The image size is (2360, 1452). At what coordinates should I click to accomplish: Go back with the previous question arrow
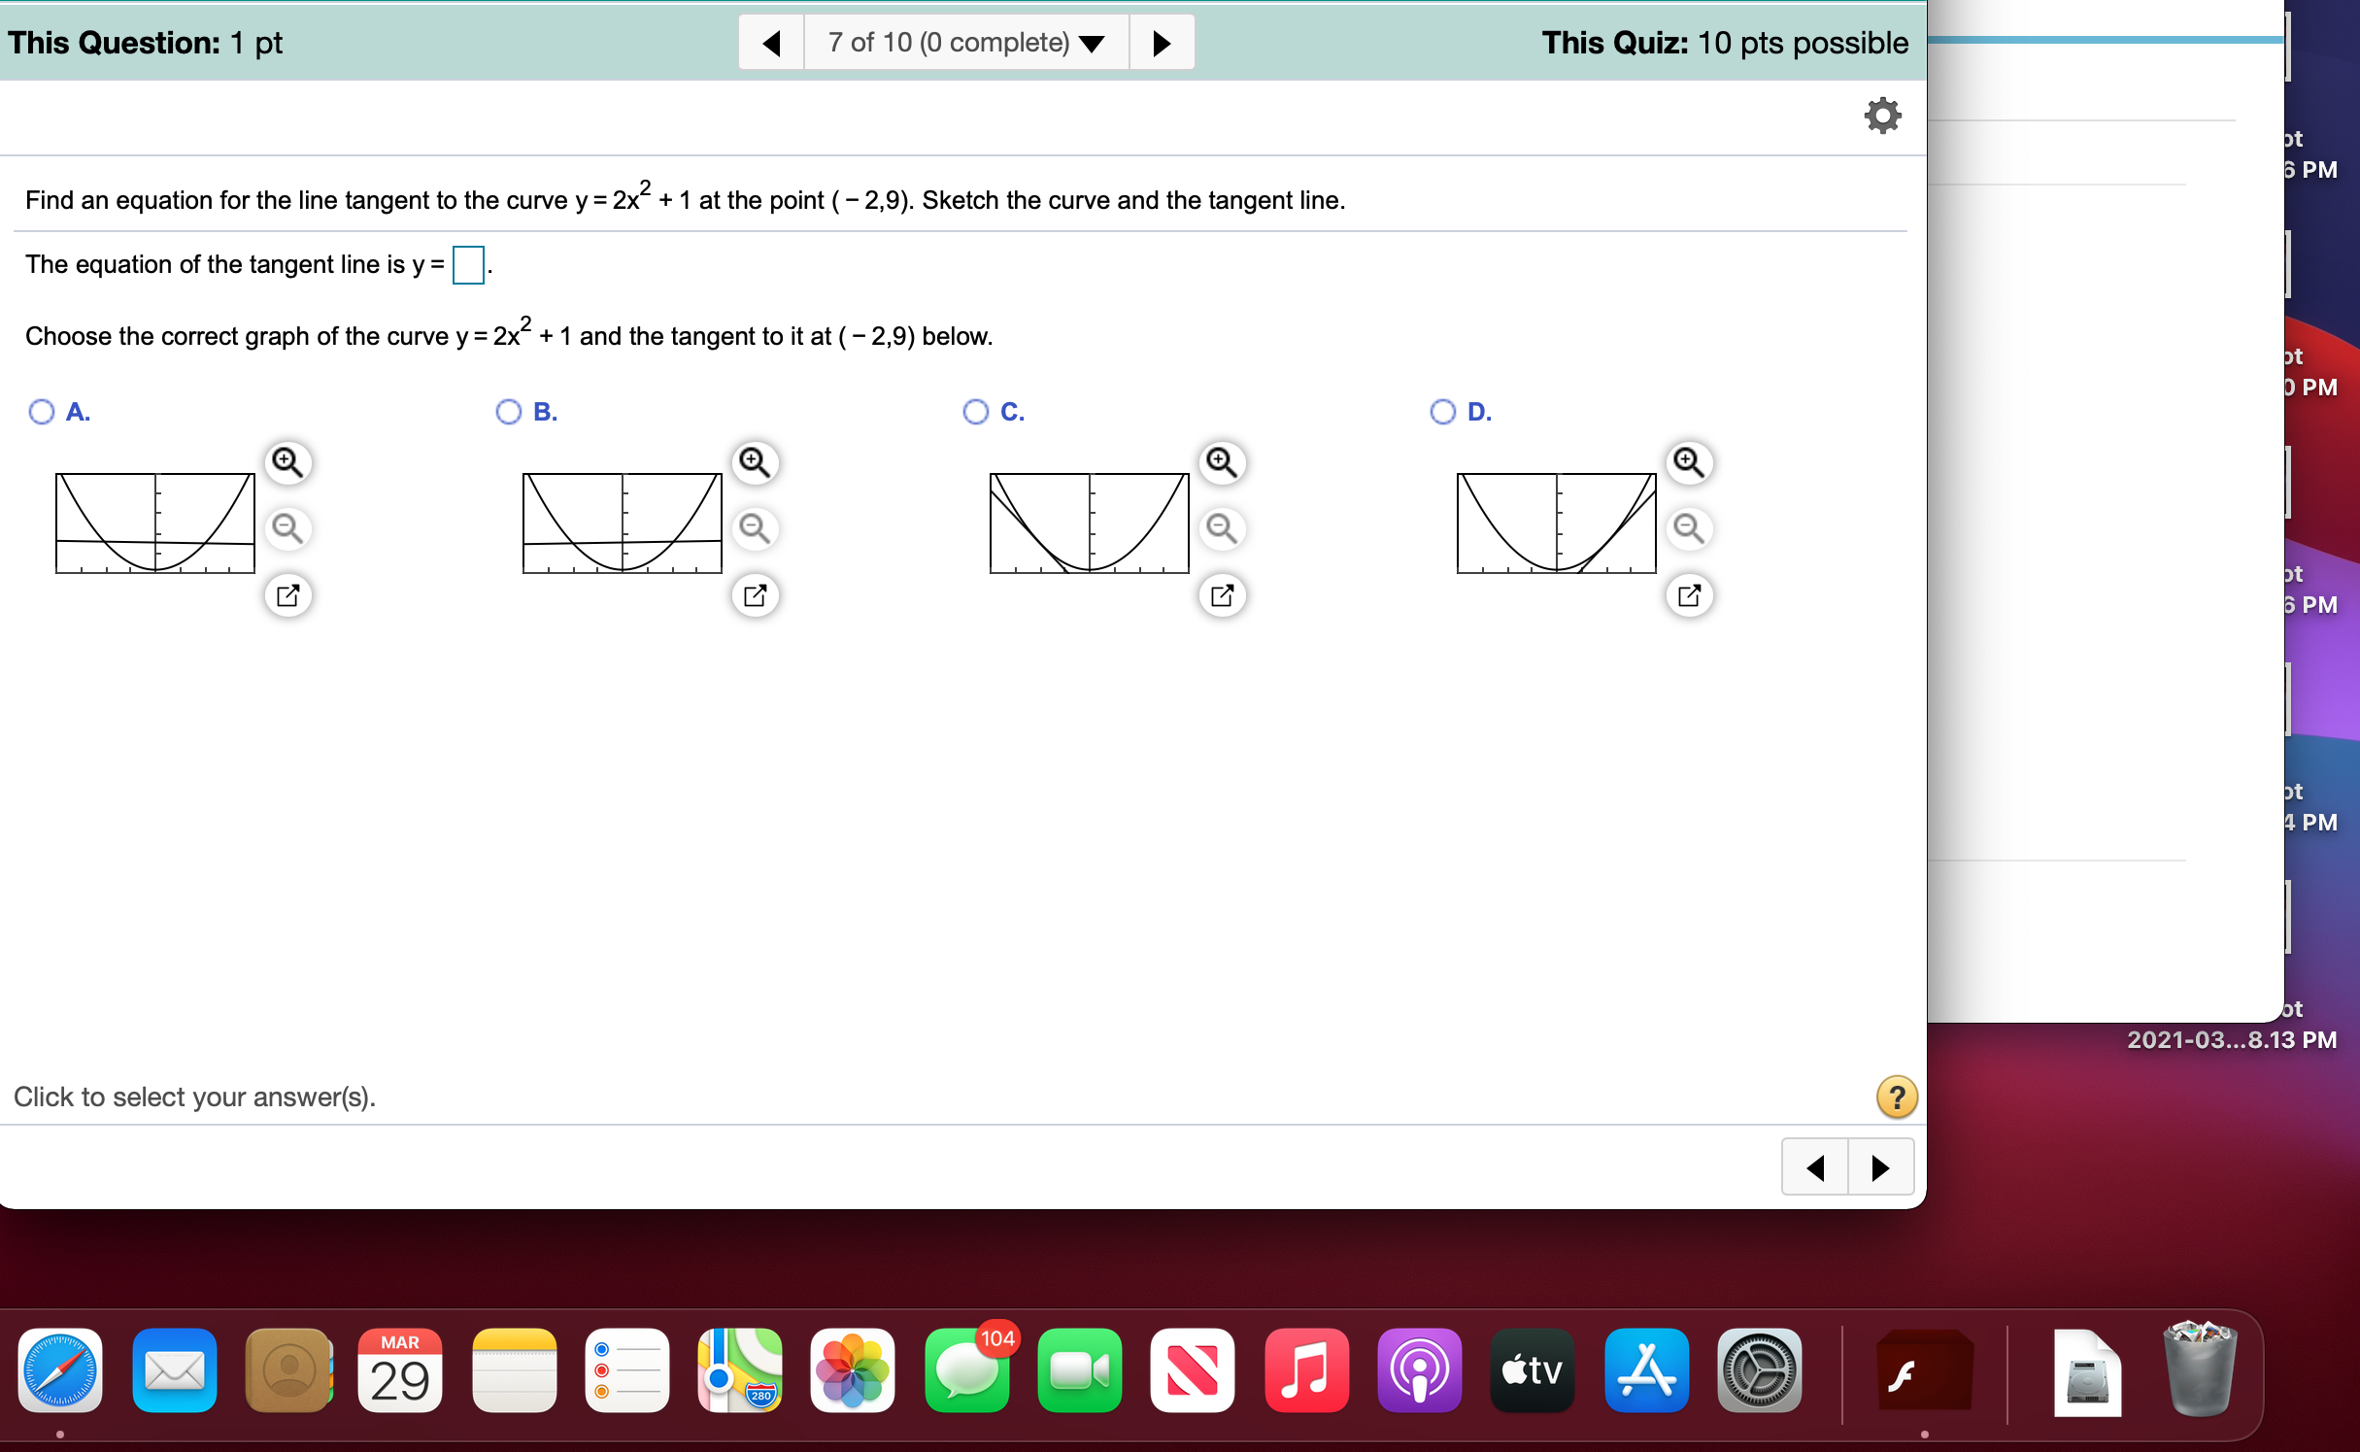click(770, 42)
